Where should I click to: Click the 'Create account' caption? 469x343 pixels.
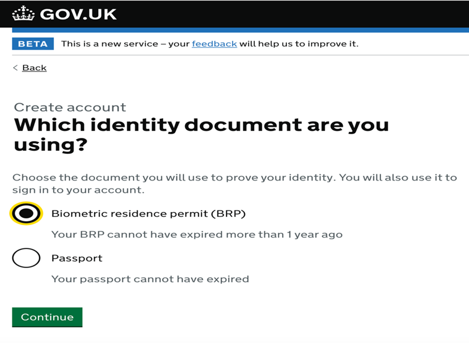(x=70, y=107)
